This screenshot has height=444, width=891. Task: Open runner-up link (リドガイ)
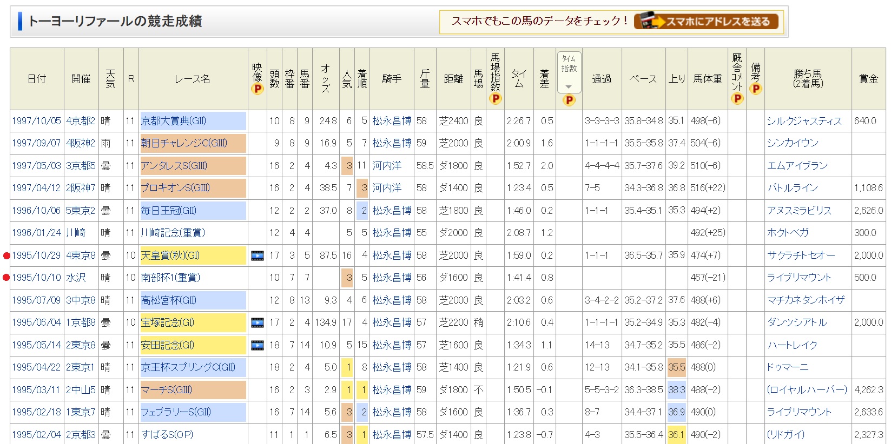[x=786, y=435]
